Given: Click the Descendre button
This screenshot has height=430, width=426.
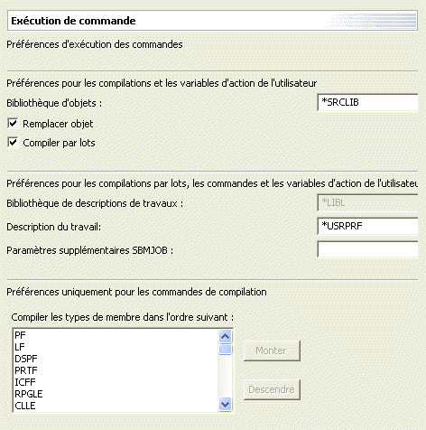Looking at the screenshot, I should pyautogui.click(x=272, y=389).
